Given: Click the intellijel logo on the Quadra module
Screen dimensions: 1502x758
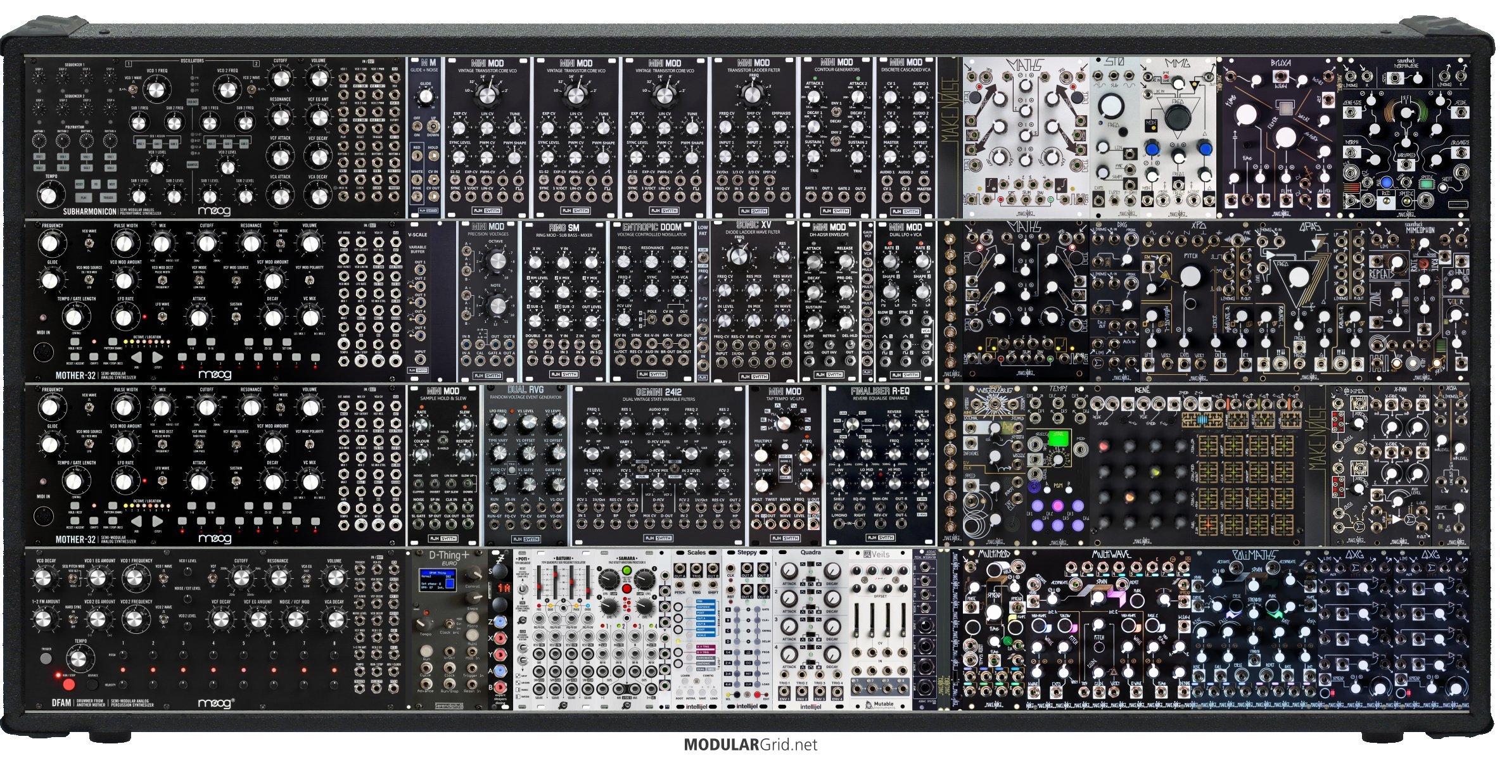Looking at the screenshot, I should pyautogui.click(x=810, y=706).
